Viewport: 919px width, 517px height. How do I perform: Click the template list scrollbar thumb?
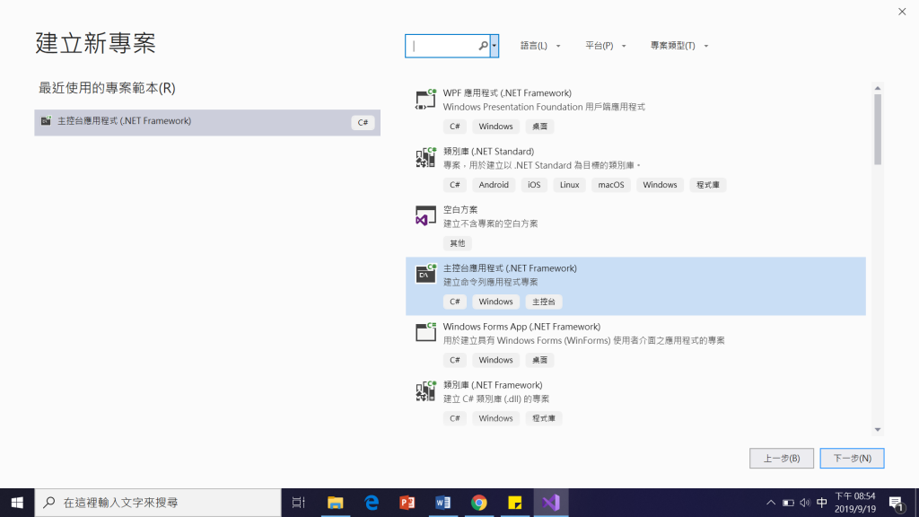tap(878, 129)
